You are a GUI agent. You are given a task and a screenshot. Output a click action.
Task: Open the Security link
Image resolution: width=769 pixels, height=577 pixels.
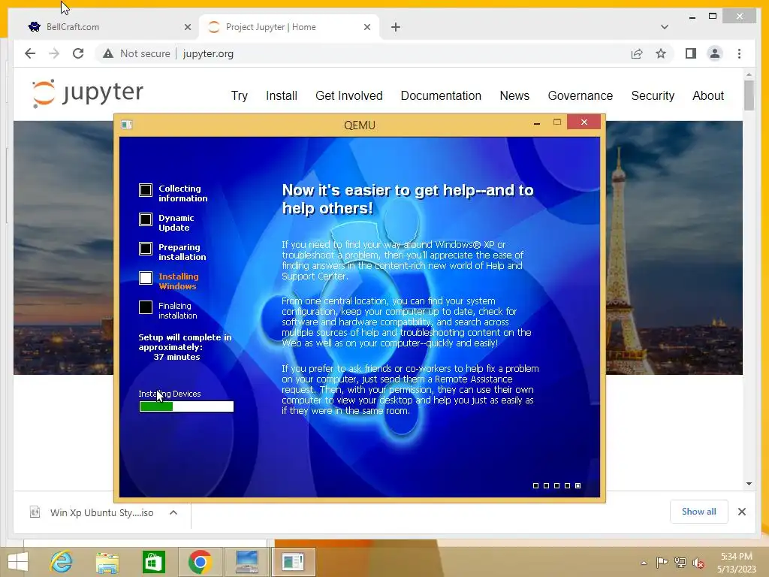tap(653, 95)
